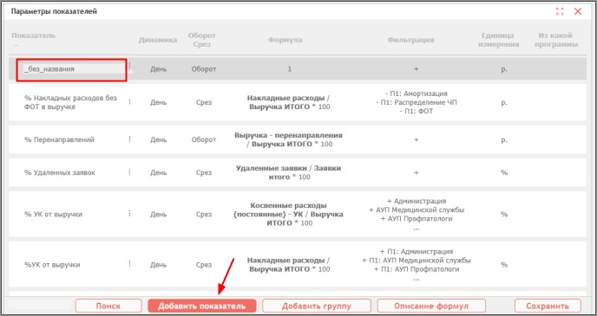The width and height of the screenshot is (597, 316).
Task: Add filter via plus in _без_названия row
Action: pyautogui.click(x=417, y=69)
